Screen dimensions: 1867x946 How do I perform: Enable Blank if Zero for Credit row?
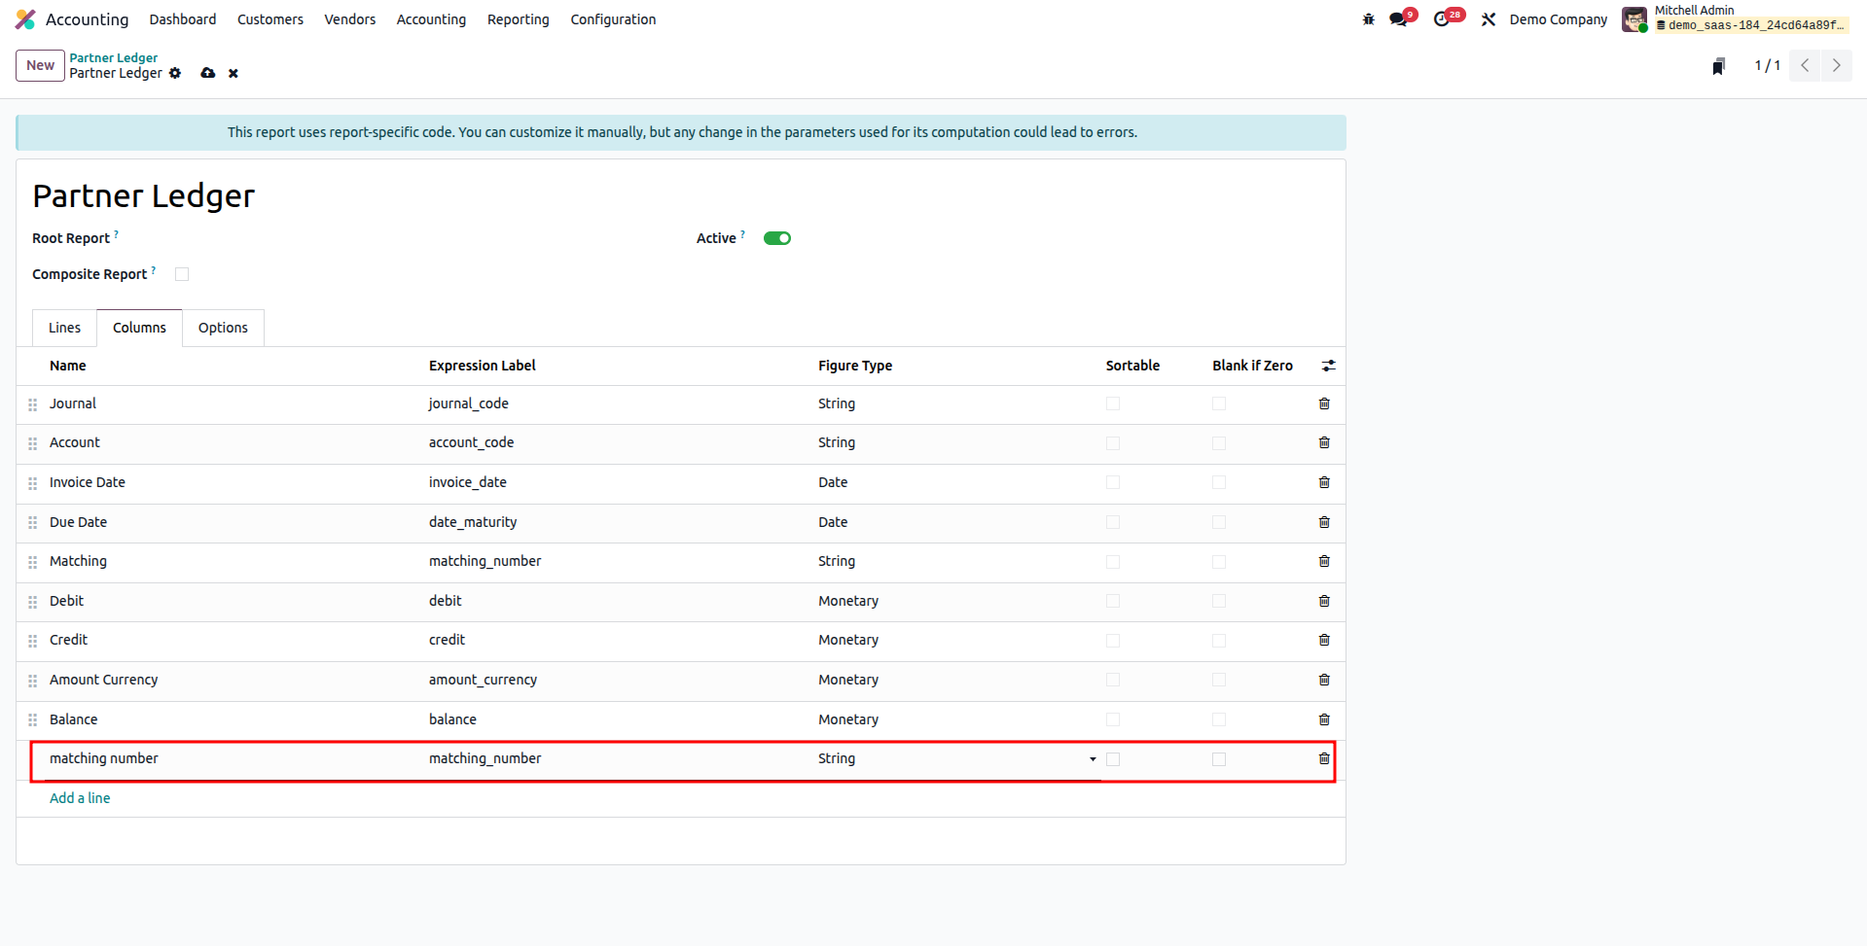[1219, 641]
